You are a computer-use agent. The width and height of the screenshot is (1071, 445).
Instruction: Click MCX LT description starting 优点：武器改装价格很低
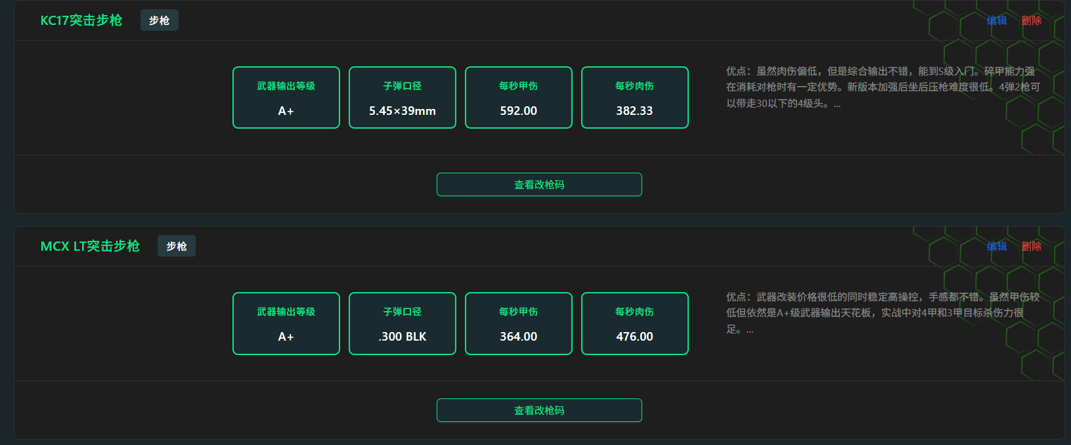point(883,313)
